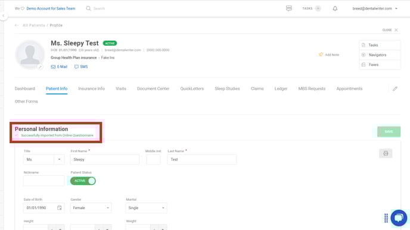Click the Date of Birth field
410x230 pixels.
(x=44, y=208)
